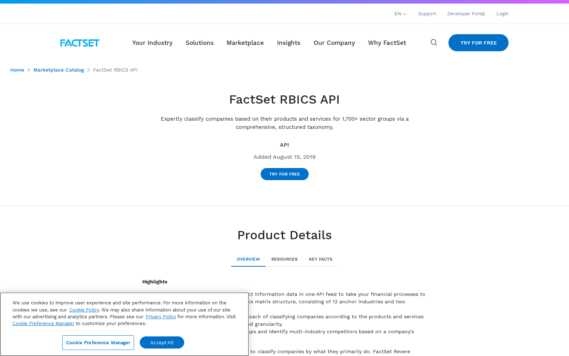Open the Privacy Policy link
569x356 pixels.
161,316
